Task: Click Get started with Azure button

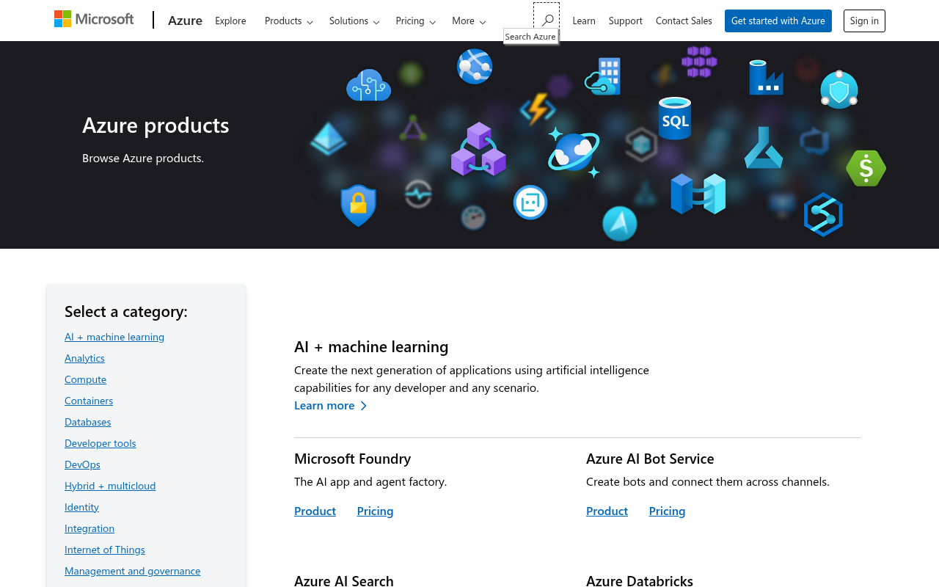Action: 778,21
